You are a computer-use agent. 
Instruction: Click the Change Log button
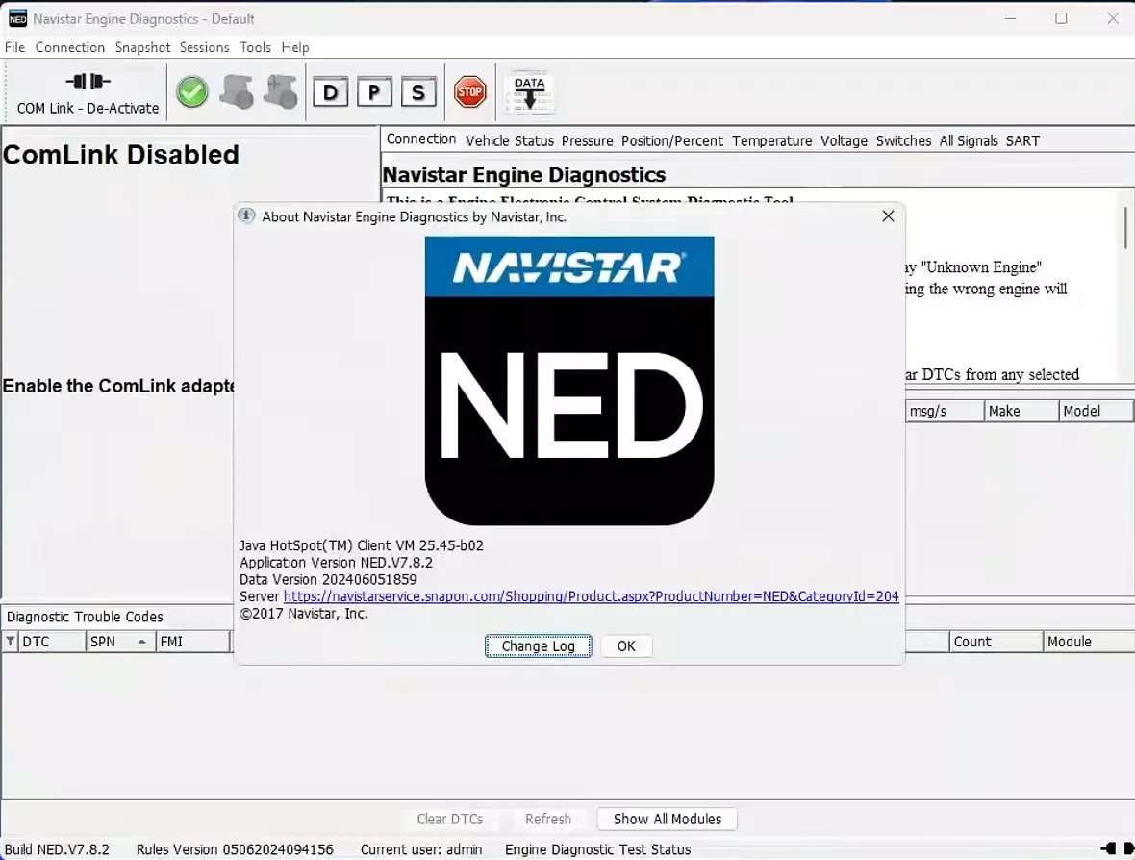[x=538, y=645]
